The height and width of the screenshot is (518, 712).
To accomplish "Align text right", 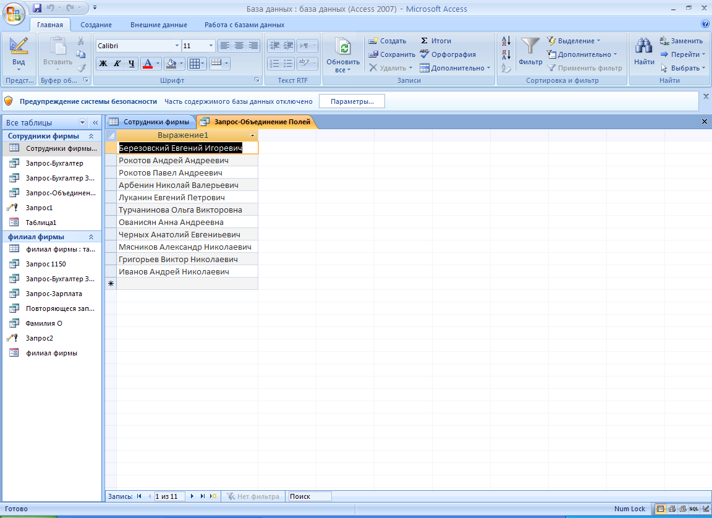I will tap(252, 45).
